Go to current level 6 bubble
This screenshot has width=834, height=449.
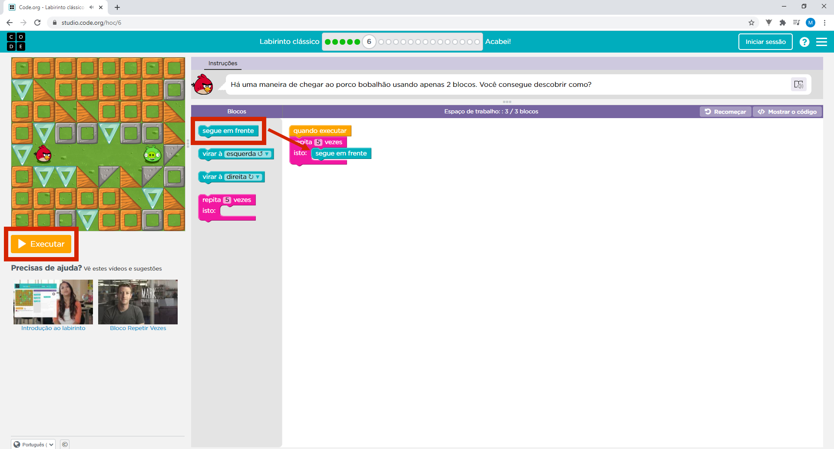369,42
